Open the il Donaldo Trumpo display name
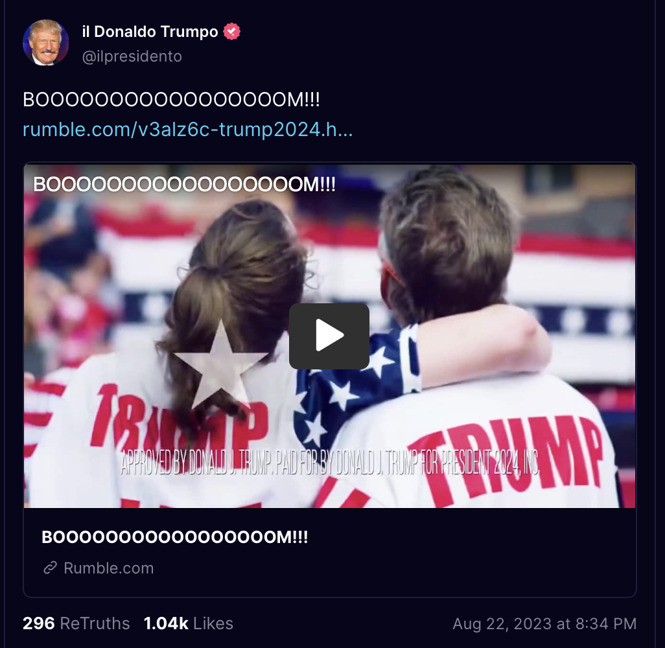Viewport: 665px width, 648px height. [x=150, y=31]
